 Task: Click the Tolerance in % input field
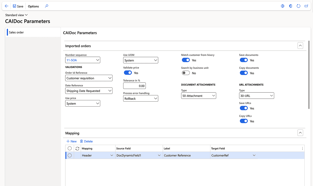134,85
